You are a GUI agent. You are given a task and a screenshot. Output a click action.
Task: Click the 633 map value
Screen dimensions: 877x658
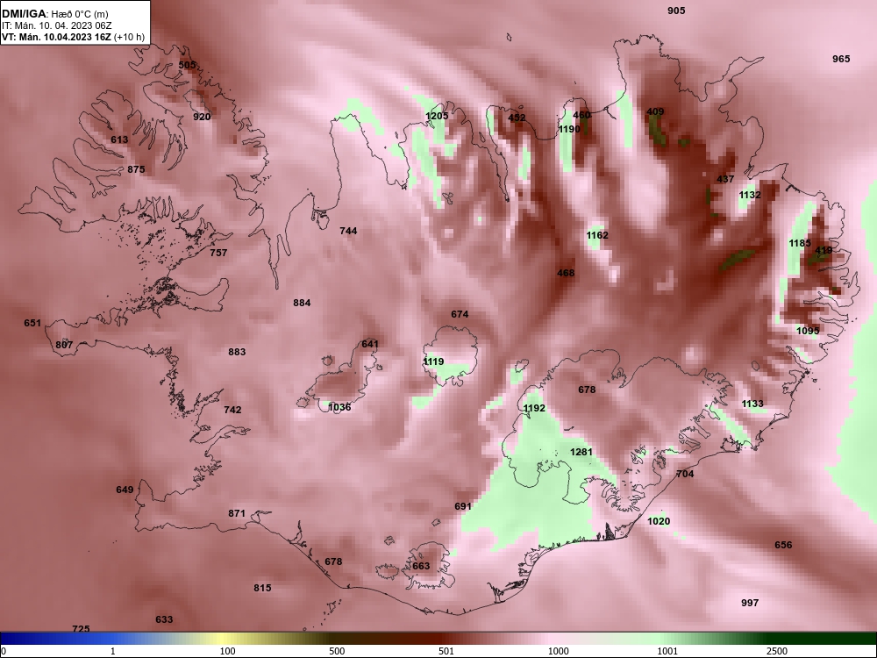(x=164, y=620)
